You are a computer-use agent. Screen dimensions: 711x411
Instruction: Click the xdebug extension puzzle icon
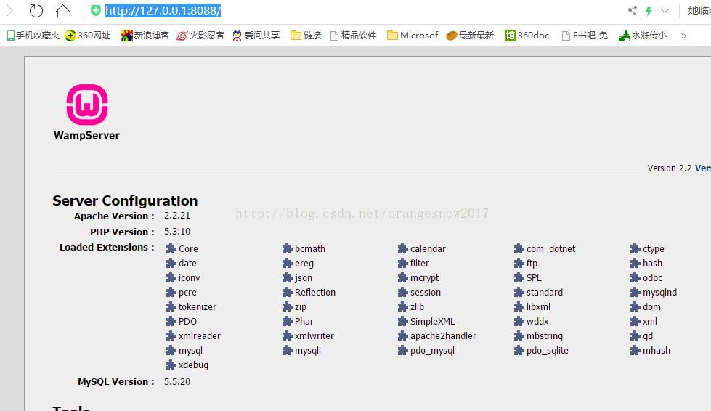tap(171, 365)
